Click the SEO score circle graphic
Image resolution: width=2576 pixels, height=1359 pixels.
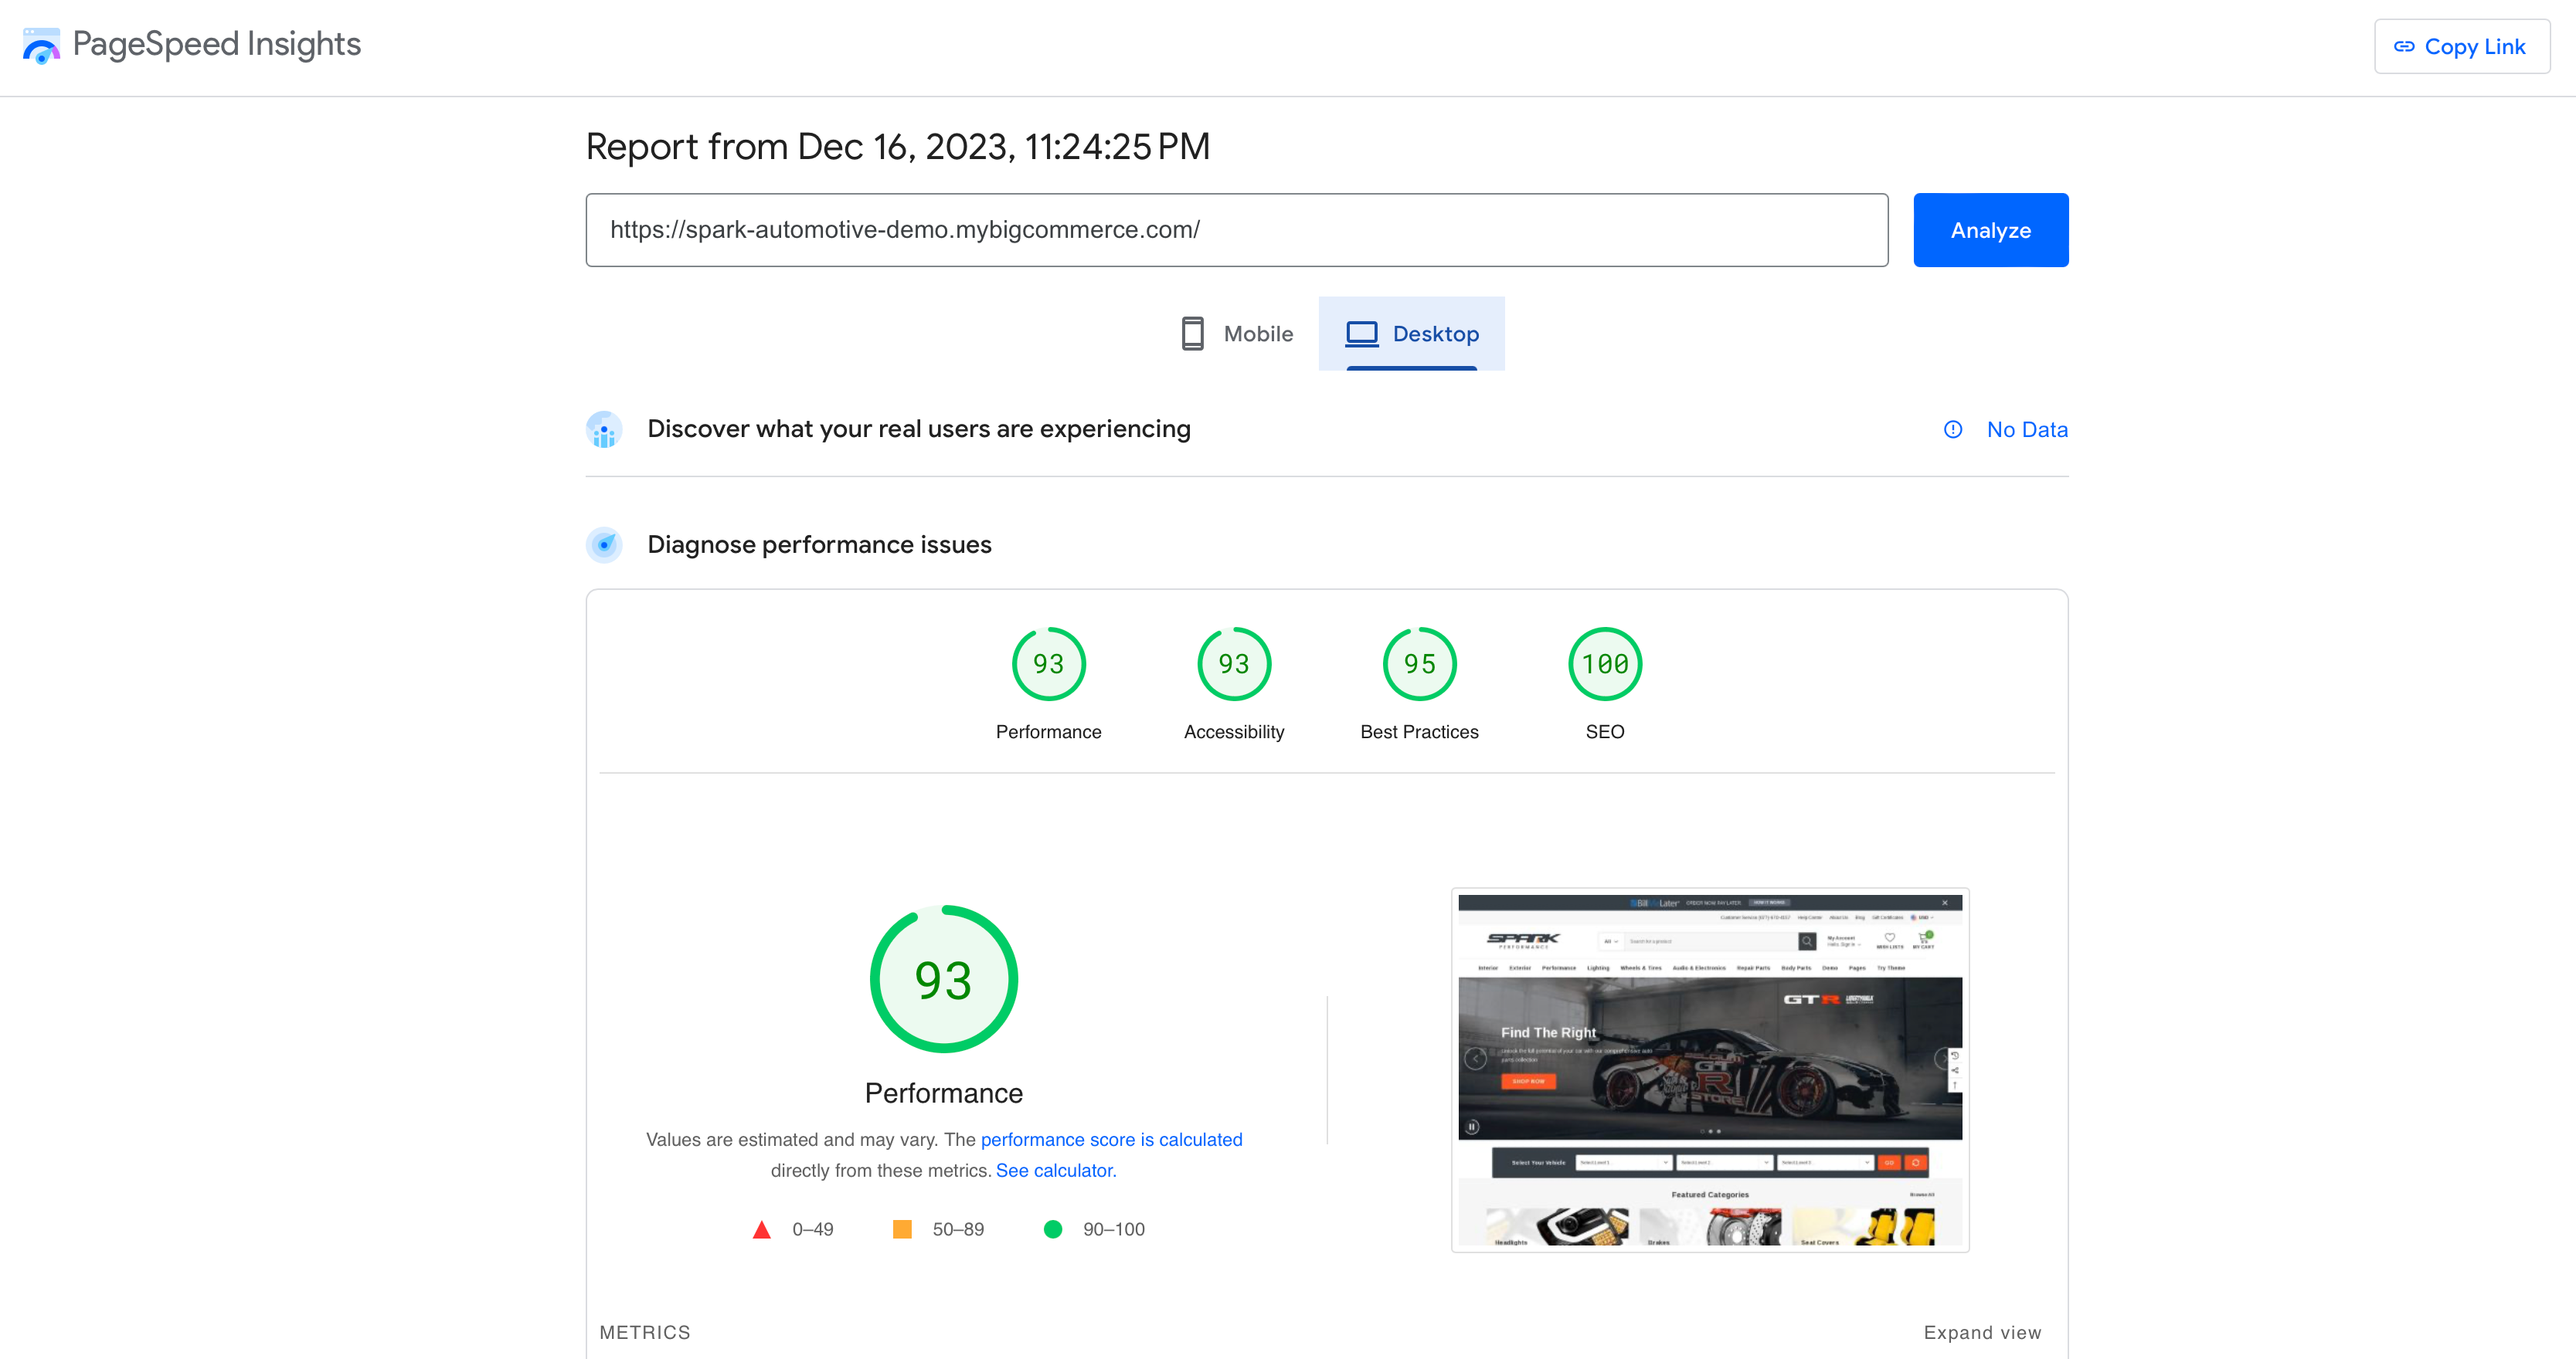point(1603,663)
